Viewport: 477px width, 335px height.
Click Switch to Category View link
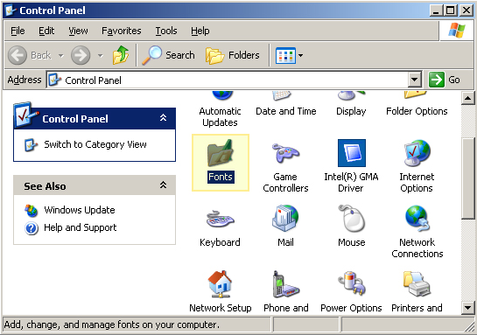tap(95, 144)
